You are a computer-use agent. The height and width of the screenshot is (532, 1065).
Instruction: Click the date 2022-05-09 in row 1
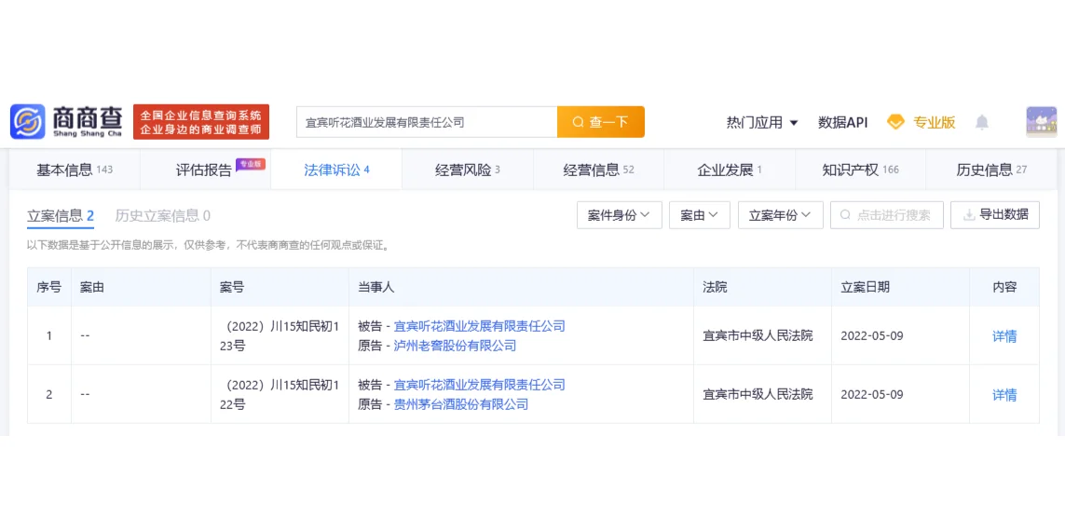(871, 336)
